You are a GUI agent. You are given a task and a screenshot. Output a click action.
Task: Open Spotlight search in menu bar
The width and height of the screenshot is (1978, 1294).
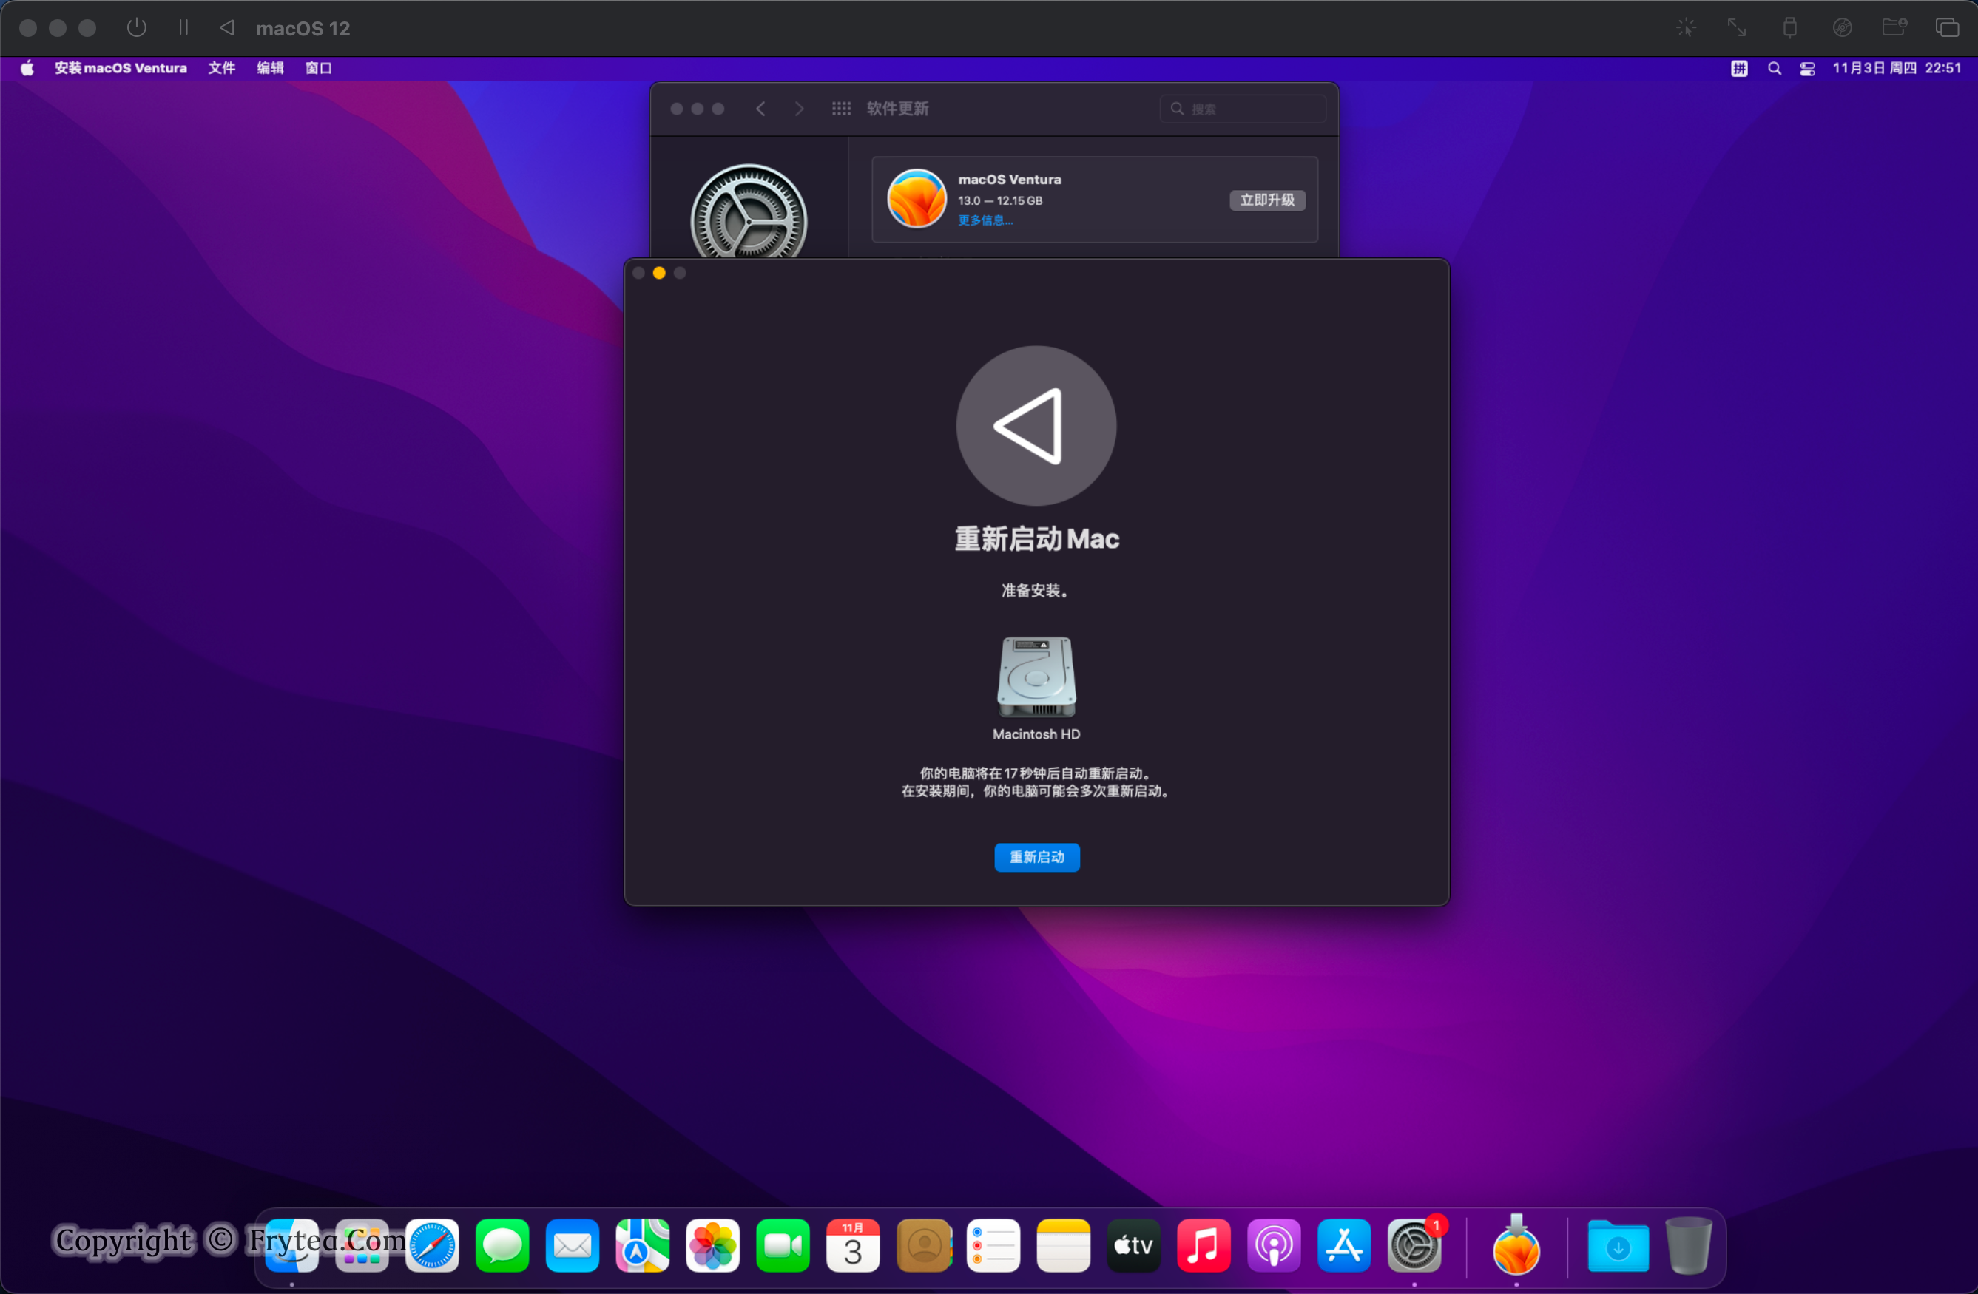click(x=1774, y=68)
